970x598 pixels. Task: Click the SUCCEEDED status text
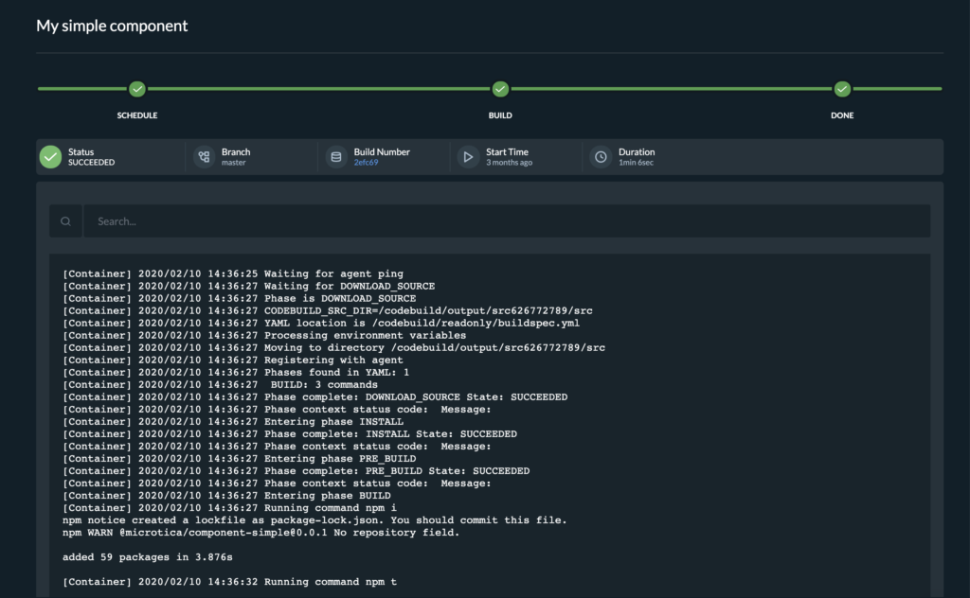point(91,163)
